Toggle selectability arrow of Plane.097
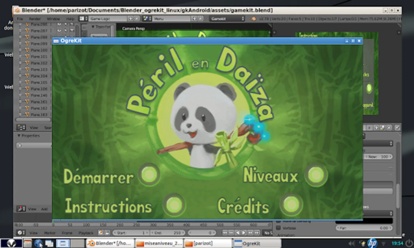Image resolution: width=414 pixels, height=248 pixels. click(66, 31)
